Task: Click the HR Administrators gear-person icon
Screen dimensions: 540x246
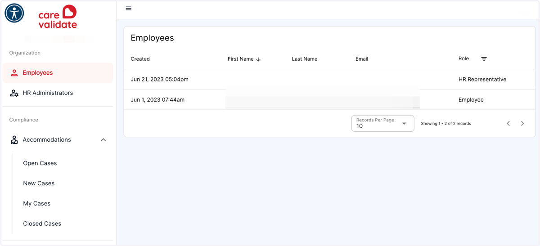Action: tap(14, 93)
